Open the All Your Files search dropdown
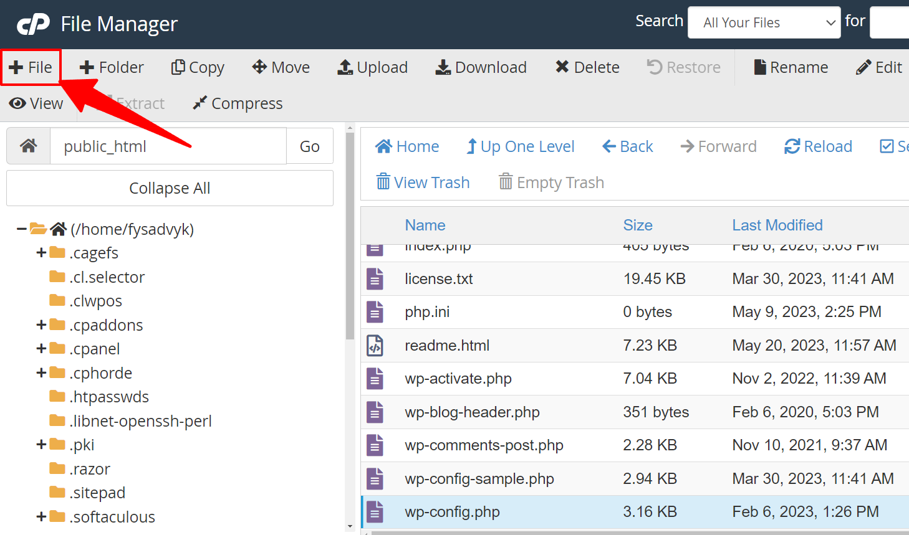The height and width of the screenshot is (535, 909). pyautogui.click(x=764, y=22)
